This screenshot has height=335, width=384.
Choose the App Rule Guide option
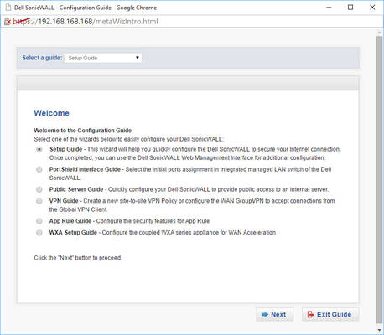tap(39, 221)
